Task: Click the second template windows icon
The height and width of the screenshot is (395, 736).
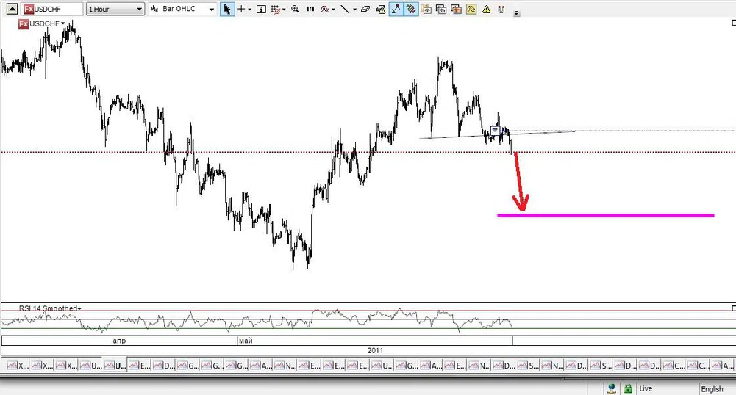Action: pyautogui.click(x=441, y=9)
